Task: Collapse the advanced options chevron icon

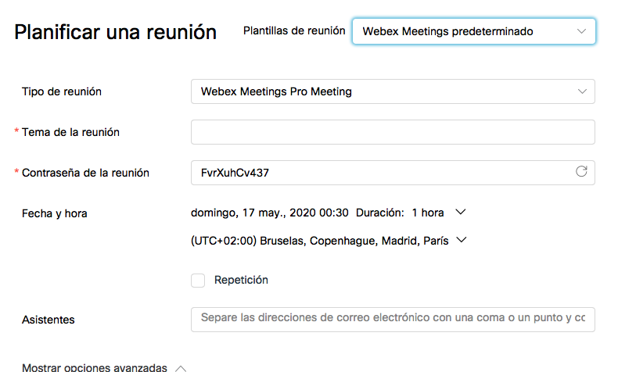Action: pos(181,367)
